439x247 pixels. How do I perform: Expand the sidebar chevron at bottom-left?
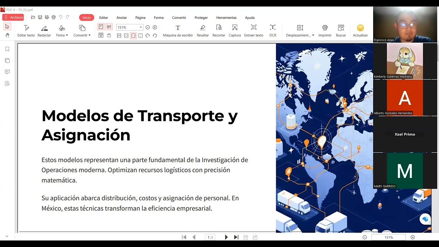7,236
